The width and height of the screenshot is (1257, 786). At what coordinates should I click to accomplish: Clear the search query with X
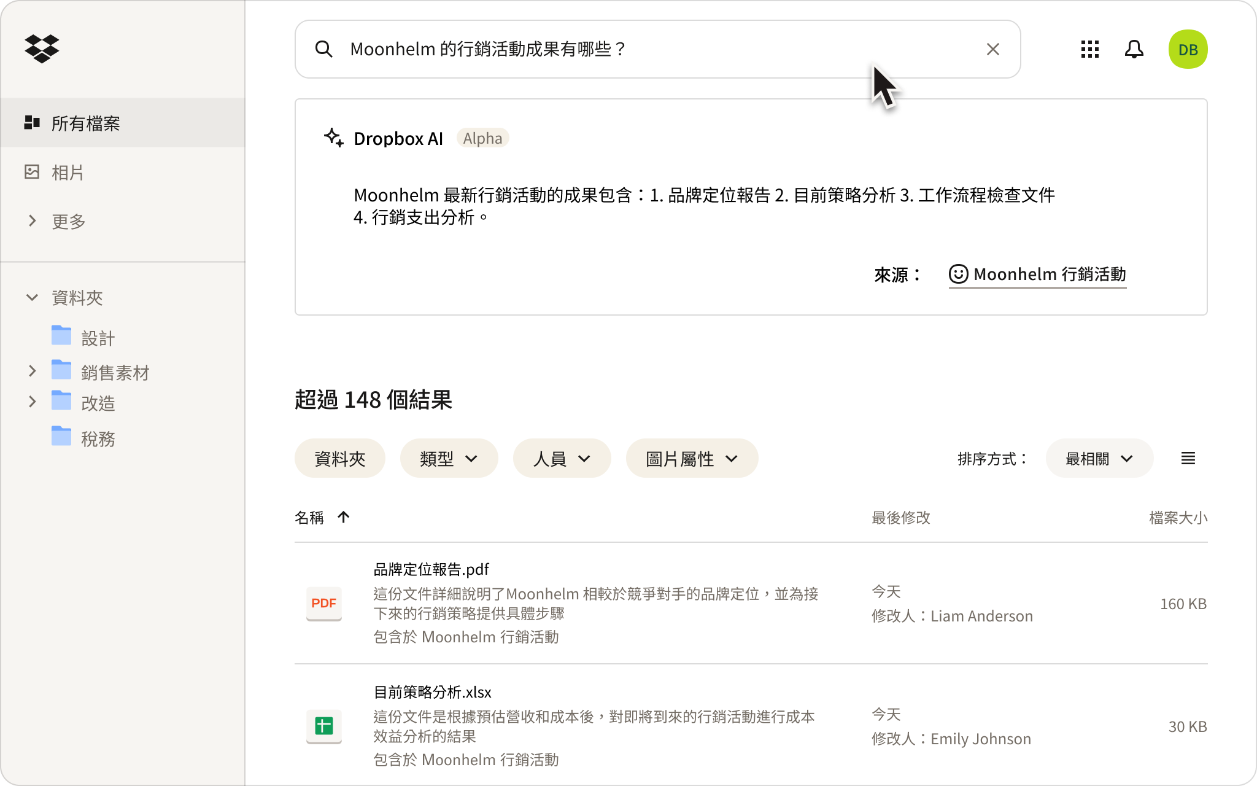(992, 49)
